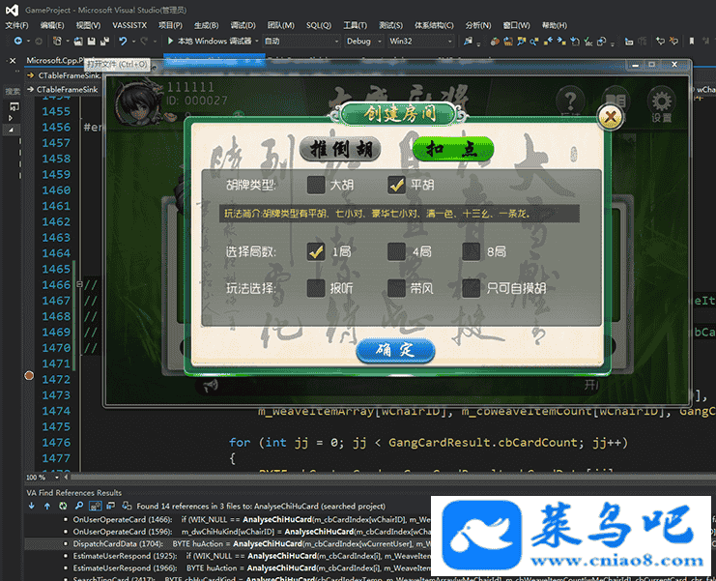716x581 pixels.
Task: Uncheck the 平胡 checkbox
Action: tap(396, 185)
